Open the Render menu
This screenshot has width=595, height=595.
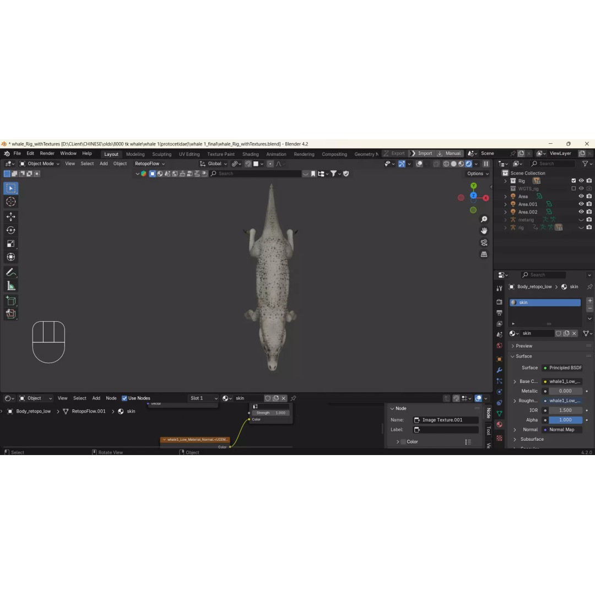pyautogui.click(x=47, y=153)
